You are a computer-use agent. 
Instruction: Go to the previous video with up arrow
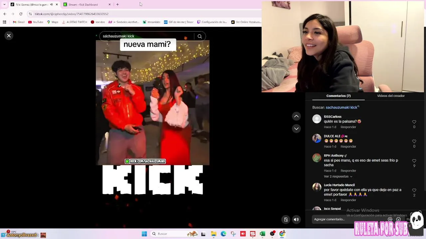296,116
